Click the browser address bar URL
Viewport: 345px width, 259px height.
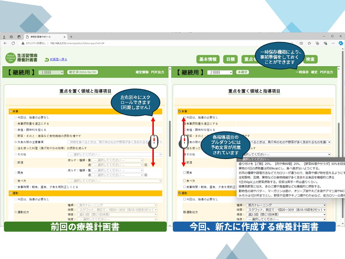77,44
